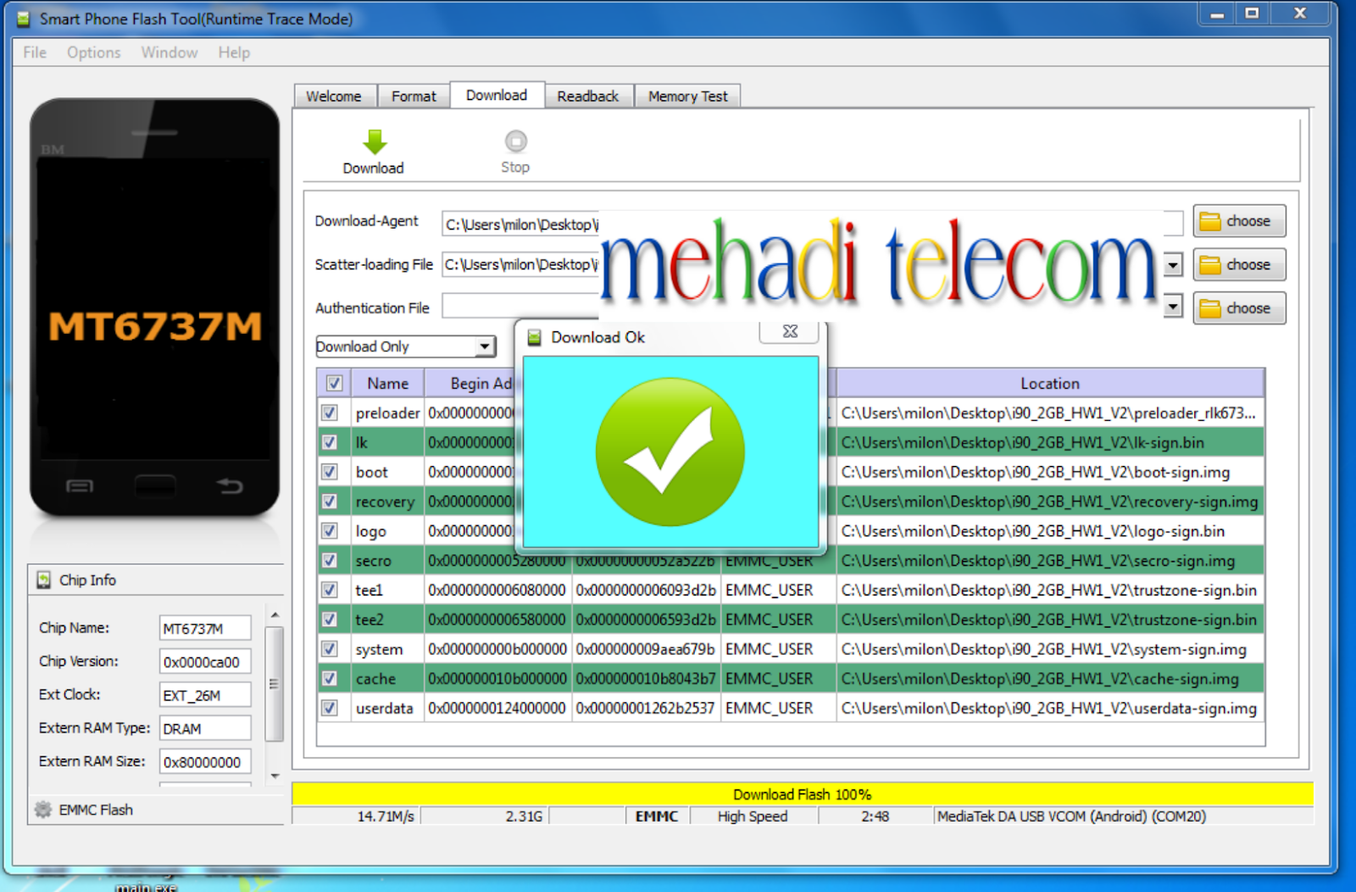Screen dimensions: 1356x892
Task: Click the phone home key icon
Action: (x=155, y=486)
